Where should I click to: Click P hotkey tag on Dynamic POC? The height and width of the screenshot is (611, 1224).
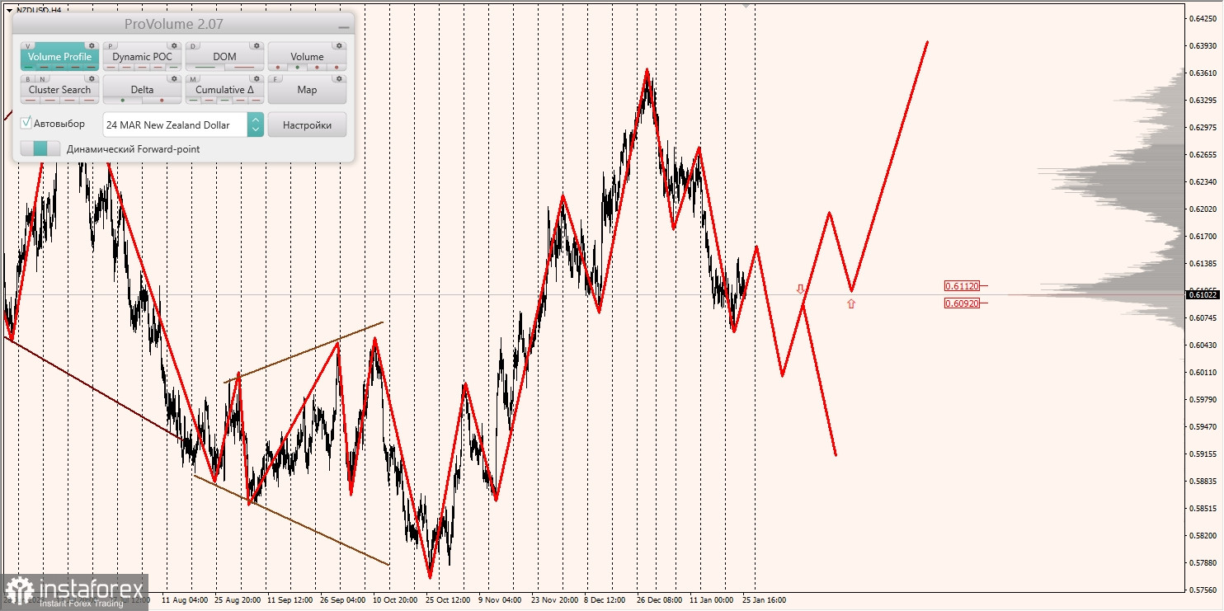tap(111, 46)
